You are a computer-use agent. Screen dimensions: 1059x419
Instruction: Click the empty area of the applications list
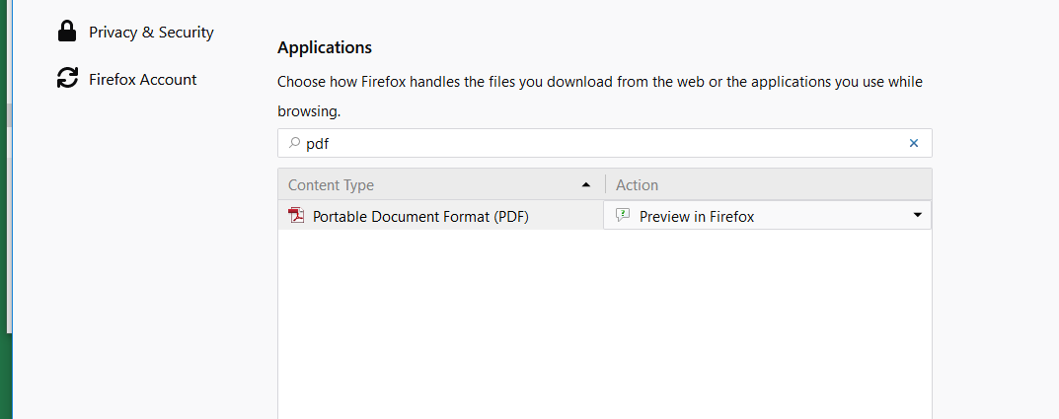(604, 325)
